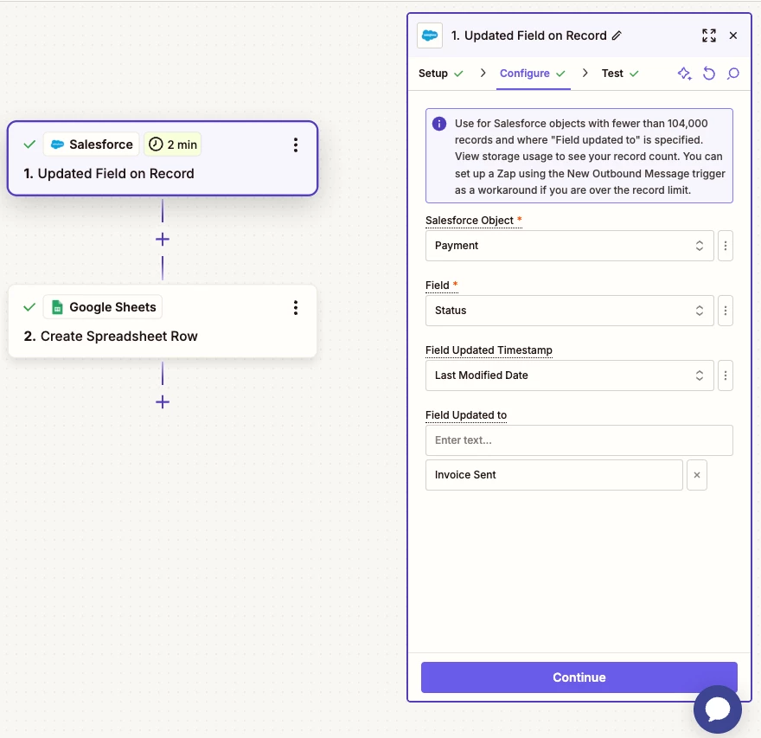
Task: Click the Salesforce Object field label
Action: [469, 221]
